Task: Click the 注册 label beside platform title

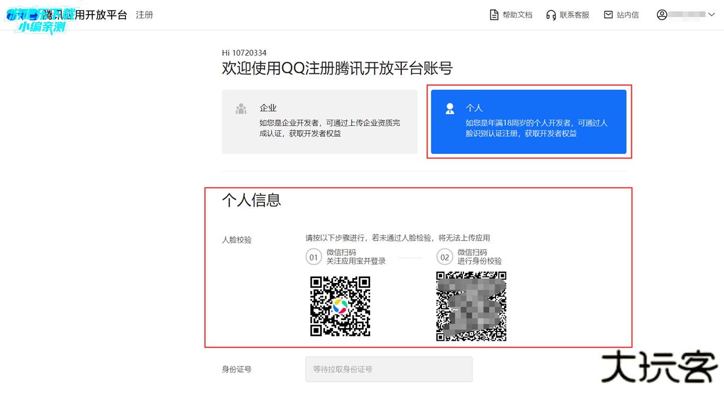Action: (x=144, y=15)
